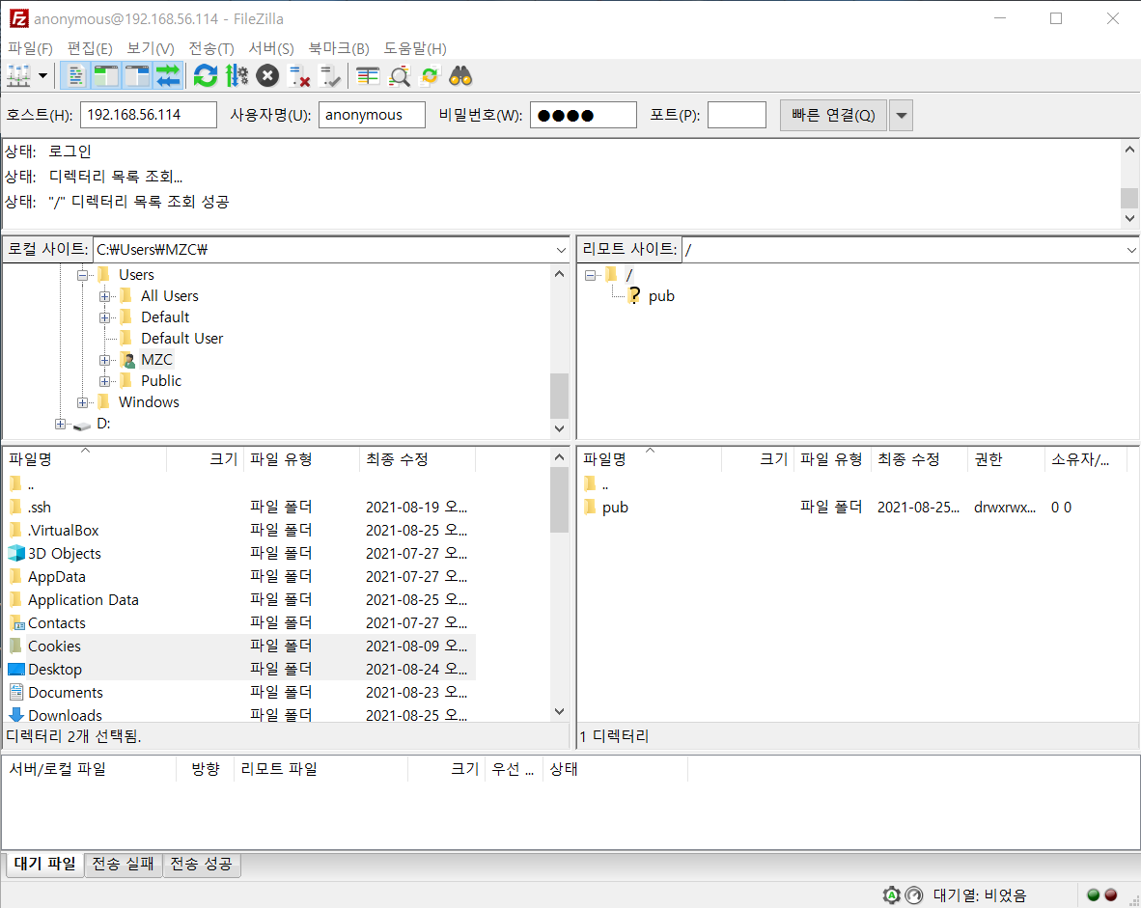Open the 보기(V) menu
This screenshot has height=908, width=1141.
pyautogui.click(x=150, y=49)
